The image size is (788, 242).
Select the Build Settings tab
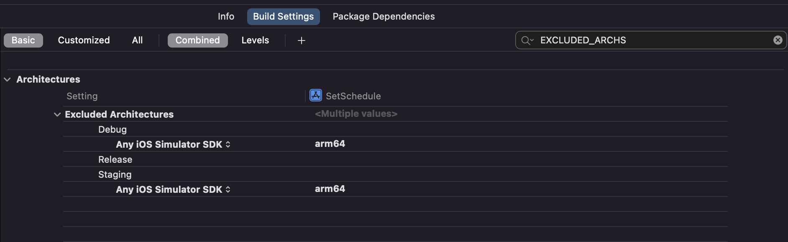283,17
